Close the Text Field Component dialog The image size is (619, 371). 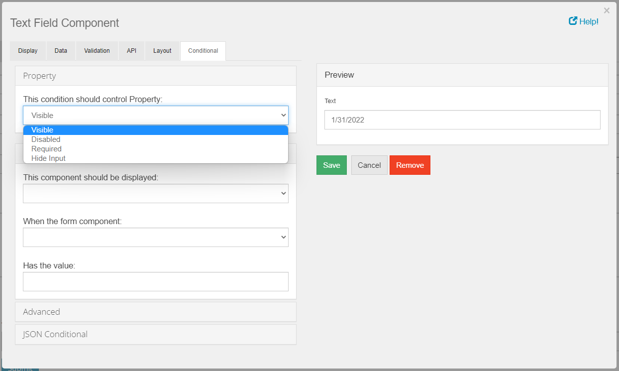606,10
